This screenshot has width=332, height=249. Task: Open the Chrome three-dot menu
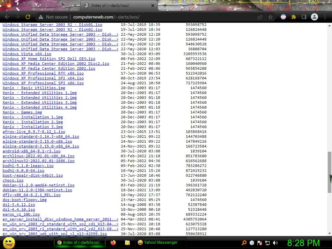[x=325, y=17]
